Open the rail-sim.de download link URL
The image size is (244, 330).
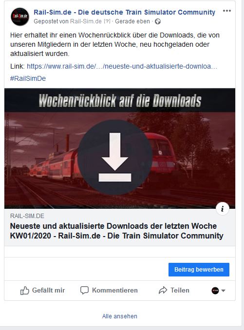(x=122, y=67)
